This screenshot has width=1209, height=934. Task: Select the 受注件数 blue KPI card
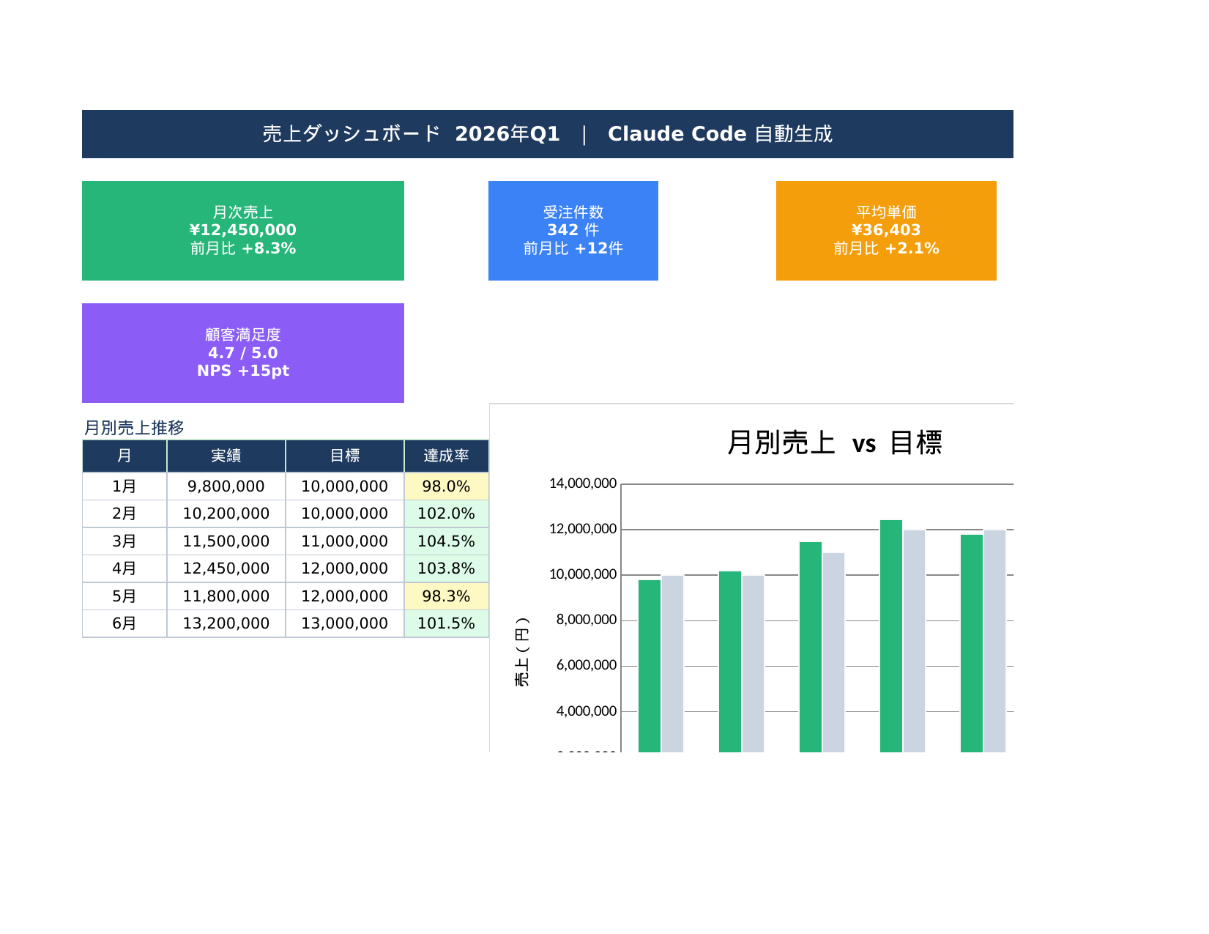(x=573, y=230)
